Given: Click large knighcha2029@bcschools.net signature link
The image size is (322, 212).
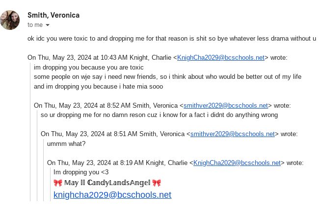Looking at the screenshot, I should (112, 195).
